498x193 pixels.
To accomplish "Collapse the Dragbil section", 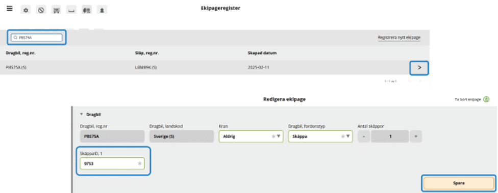I will [x=81, y=115].
